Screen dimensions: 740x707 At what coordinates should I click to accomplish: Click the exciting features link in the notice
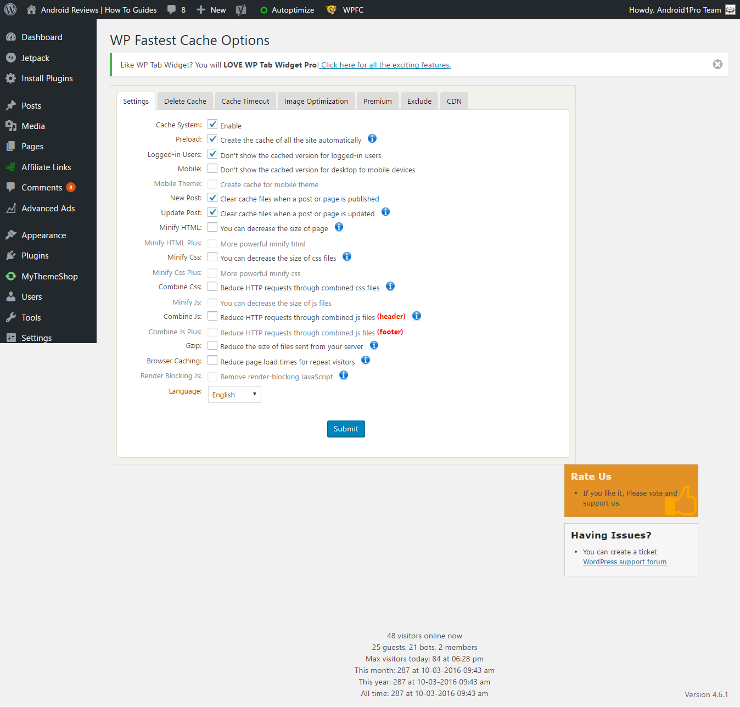(385, 65)
